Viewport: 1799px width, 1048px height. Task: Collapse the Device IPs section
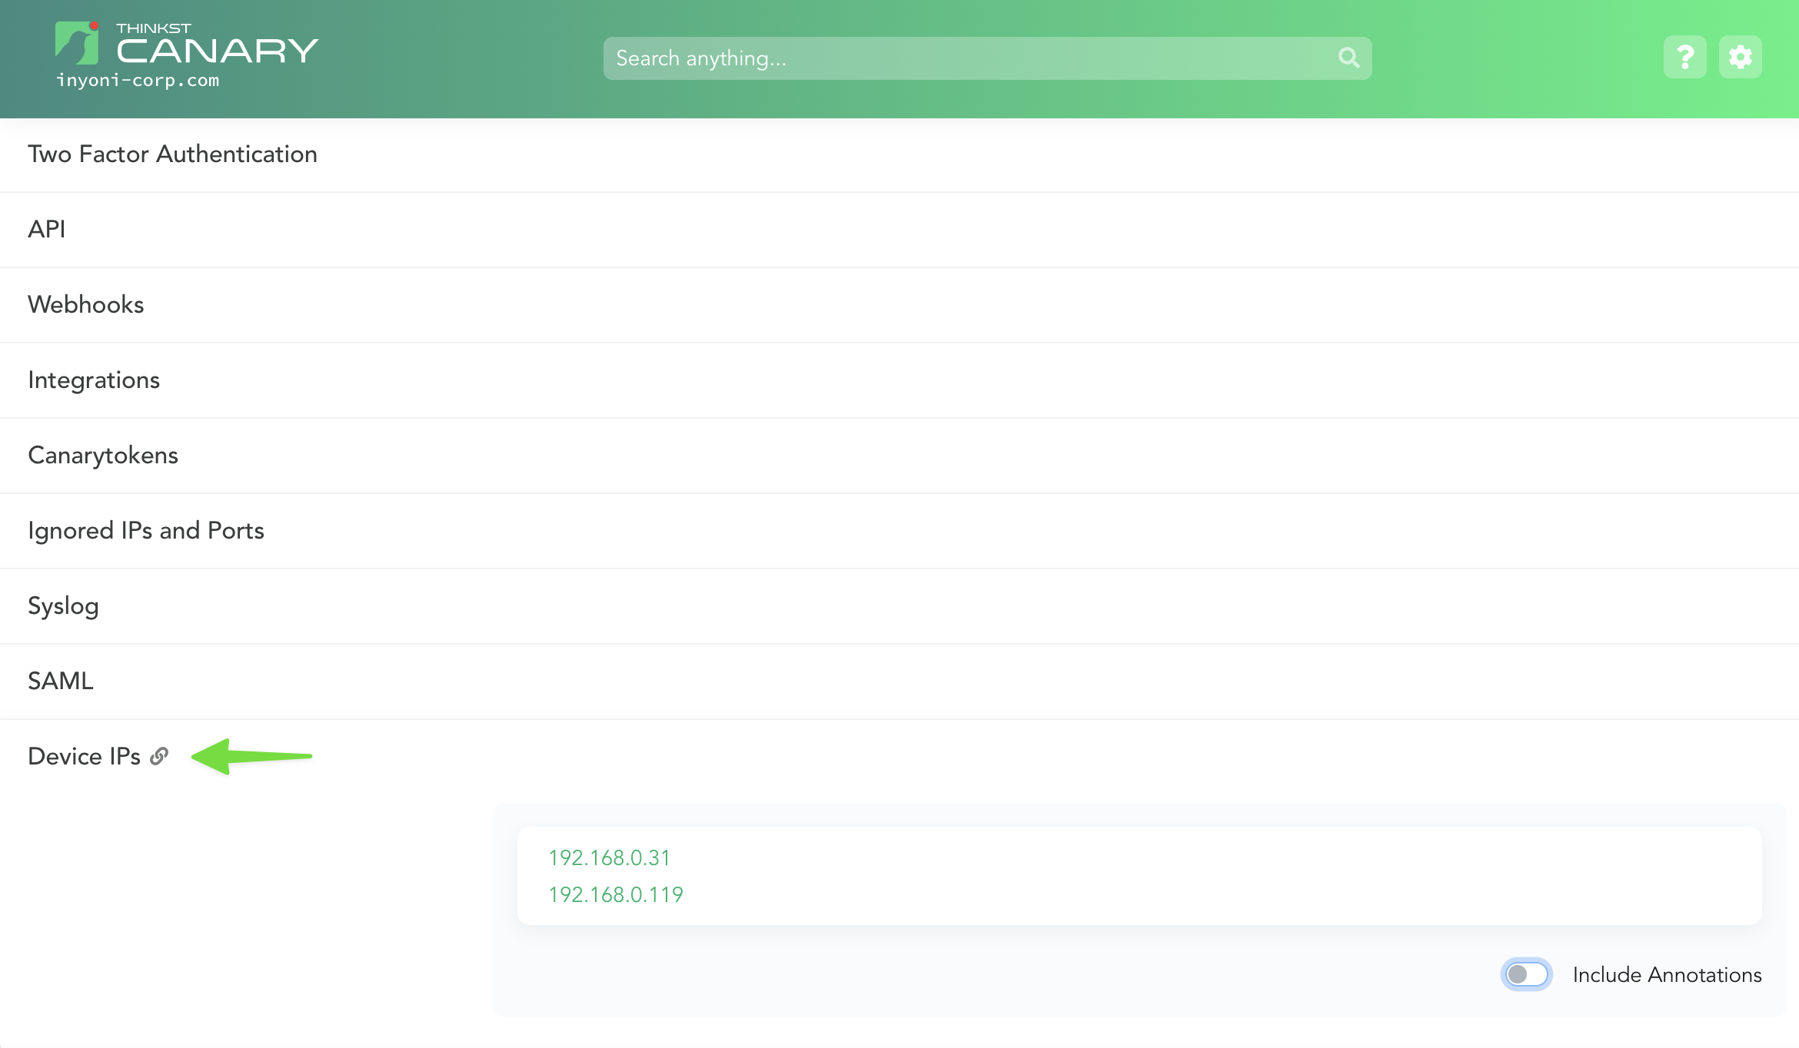click(84, 756)
